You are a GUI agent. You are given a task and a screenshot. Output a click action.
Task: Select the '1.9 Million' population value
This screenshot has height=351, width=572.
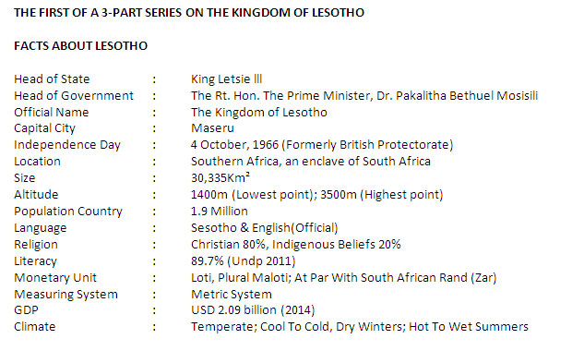pos(220,212)
